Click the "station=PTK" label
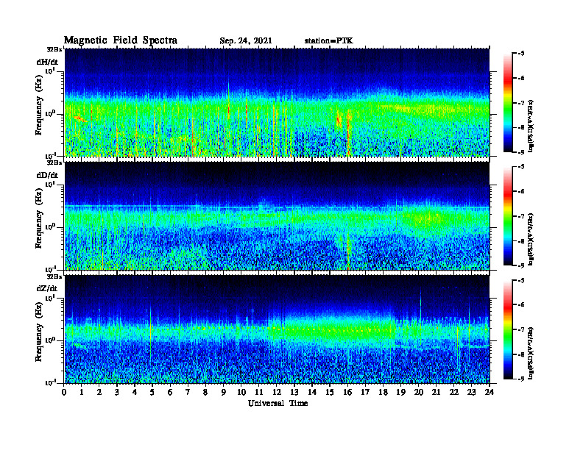 [329, 40]
